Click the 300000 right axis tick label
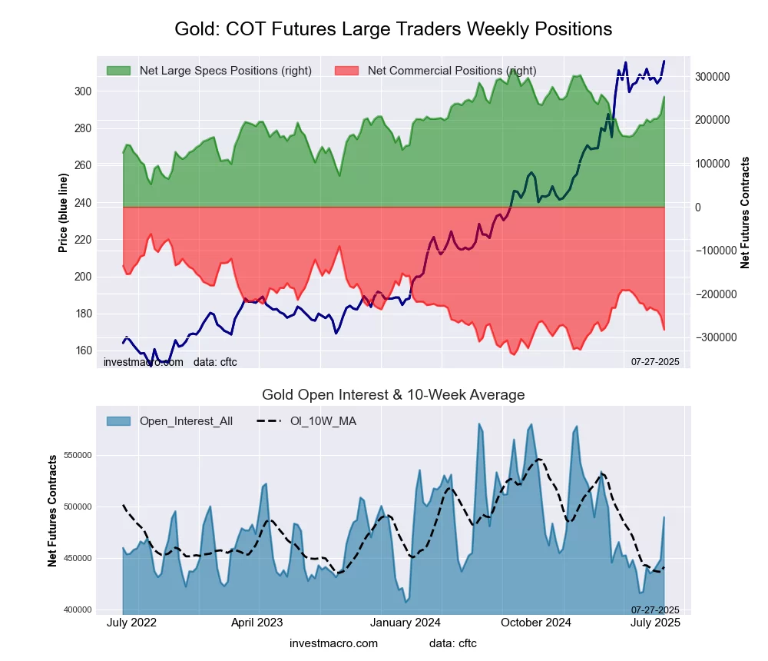768x661 pixels. (712, 77)
